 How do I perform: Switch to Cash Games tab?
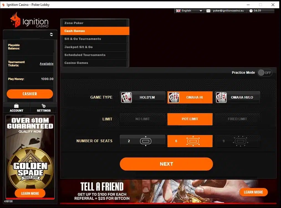94,31
